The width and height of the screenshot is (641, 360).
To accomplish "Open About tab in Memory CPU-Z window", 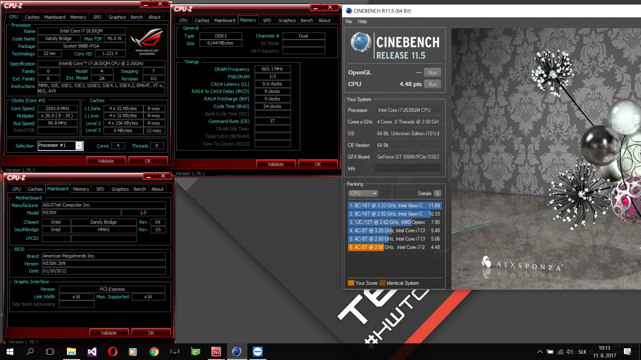I will [324, 20].
